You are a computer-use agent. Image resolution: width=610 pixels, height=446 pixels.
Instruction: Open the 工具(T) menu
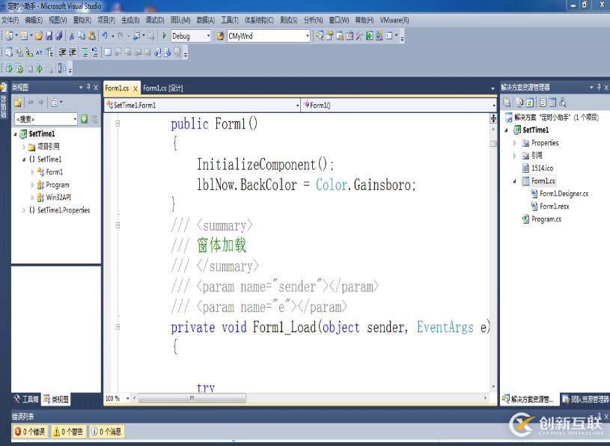pos(230,20)
